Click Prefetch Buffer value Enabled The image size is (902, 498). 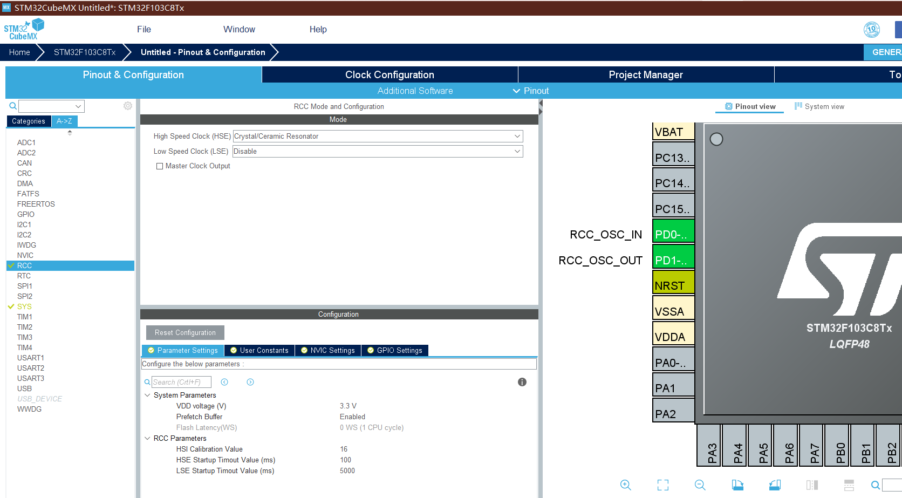pyautogui.click(x=352, y=417)
